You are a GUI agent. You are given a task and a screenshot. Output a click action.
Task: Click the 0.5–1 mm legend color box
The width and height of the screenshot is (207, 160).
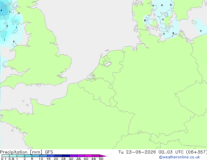tap(13, 156)
